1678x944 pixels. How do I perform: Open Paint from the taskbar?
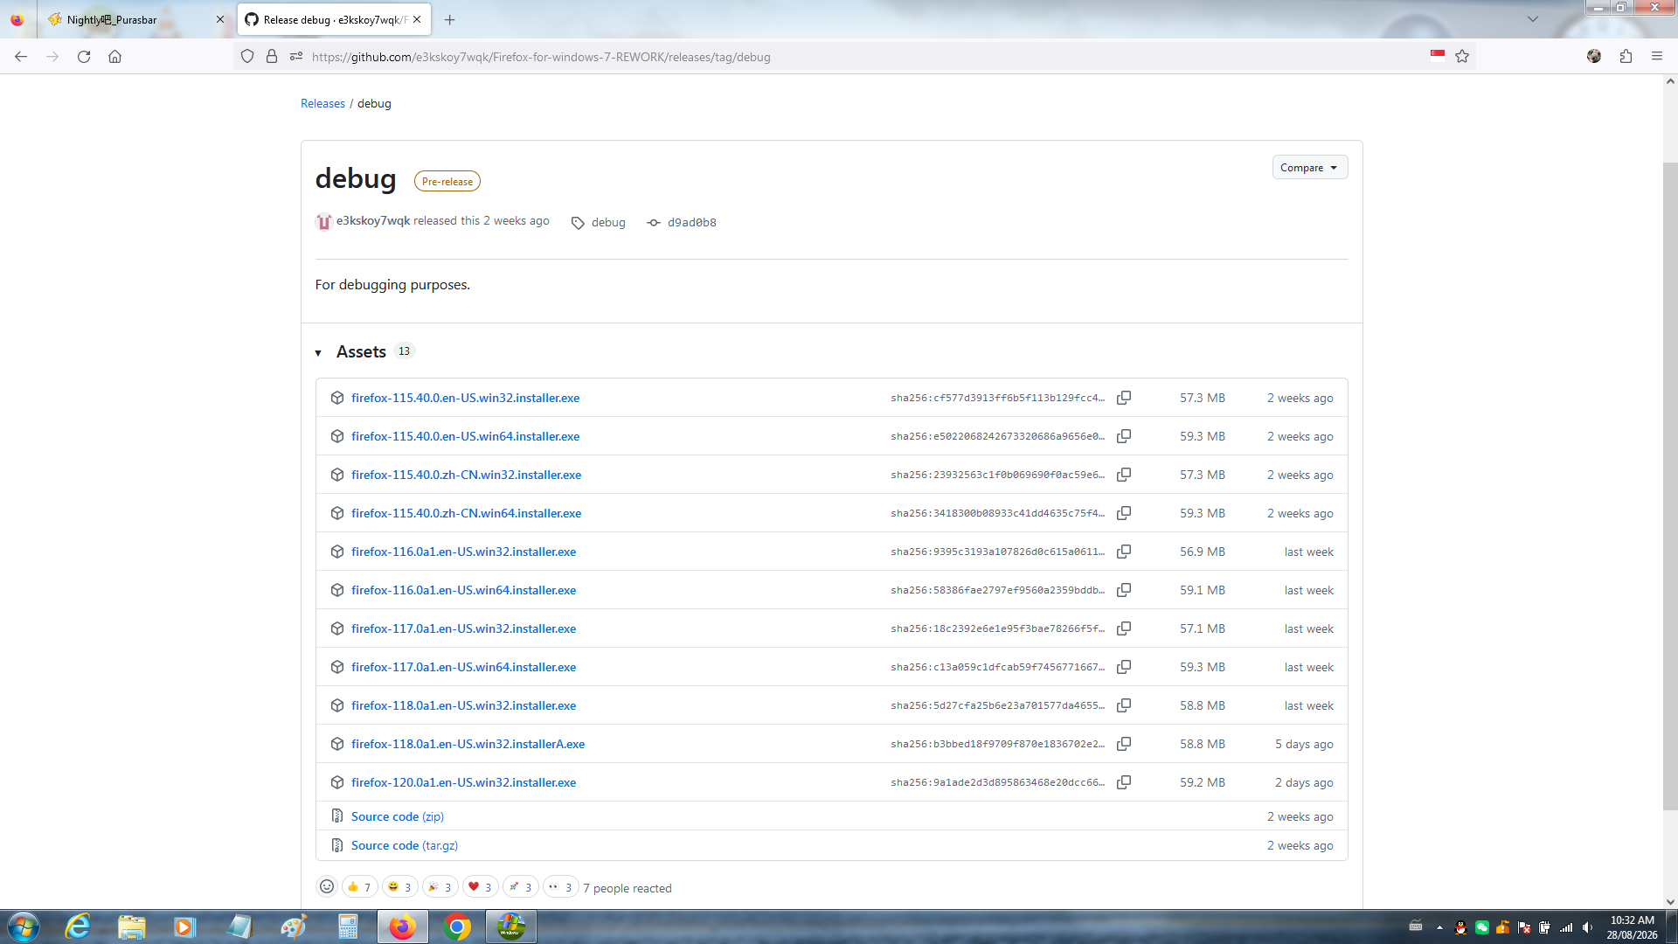(294, 927)
